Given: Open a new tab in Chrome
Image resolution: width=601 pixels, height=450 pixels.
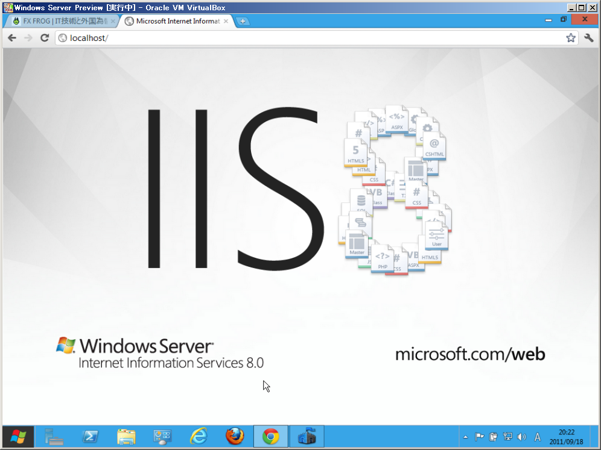Looking at the screenshot, I should point(243,21).
